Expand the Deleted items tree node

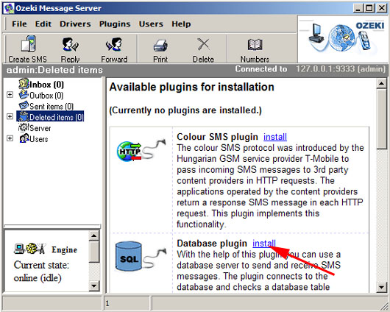click(x=10, y=116)
